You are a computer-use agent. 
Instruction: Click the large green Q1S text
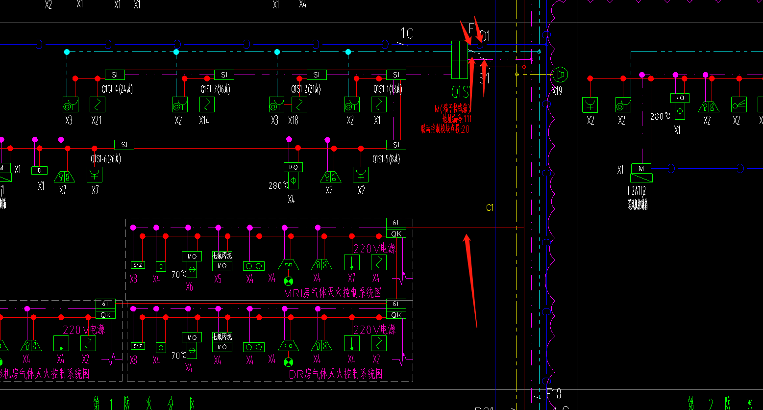pyautogui.click(x=460, y=91)
